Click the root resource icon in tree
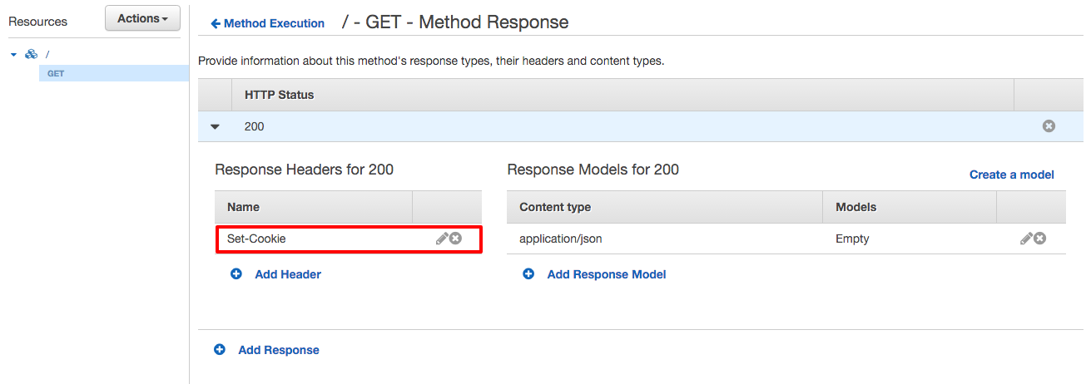This screenshot has width=1091, height=384. point(32,54)
